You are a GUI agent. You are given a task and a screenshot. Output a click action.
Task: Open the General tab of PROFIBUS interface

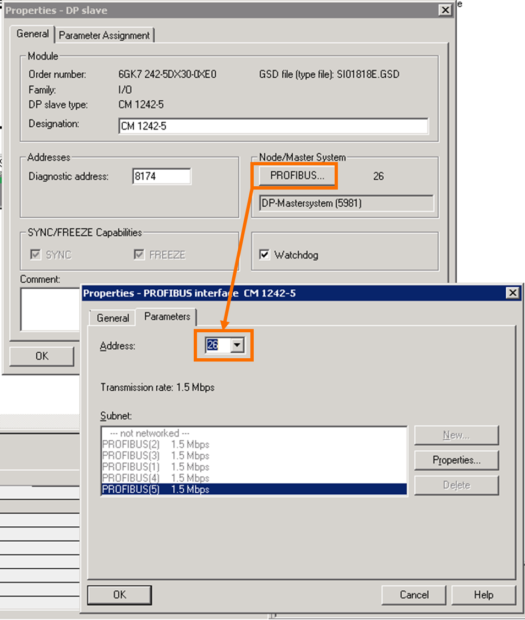[x=113, y=318]
